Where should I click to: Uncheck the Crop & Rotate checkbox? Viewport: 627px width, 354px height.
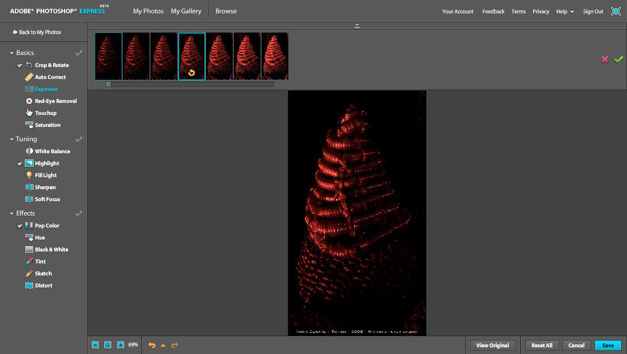tap(20, 66)
